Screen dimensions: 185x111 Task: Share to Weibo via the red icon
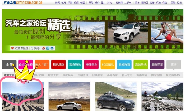[43, 48]
